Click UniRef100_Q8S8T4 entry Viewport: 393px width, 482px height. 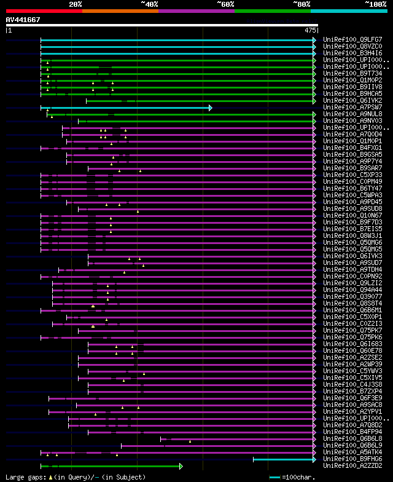coord(352,304)
